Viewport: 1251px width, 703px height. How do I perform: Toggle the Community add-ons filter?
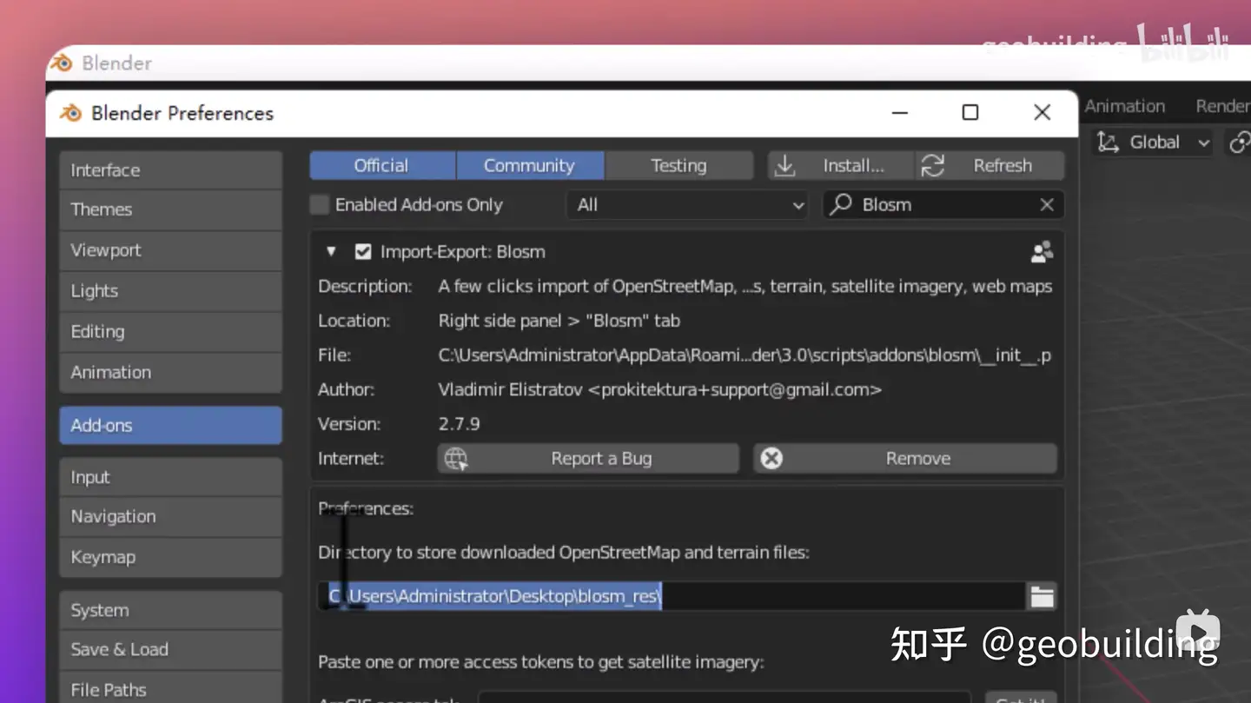530,165
